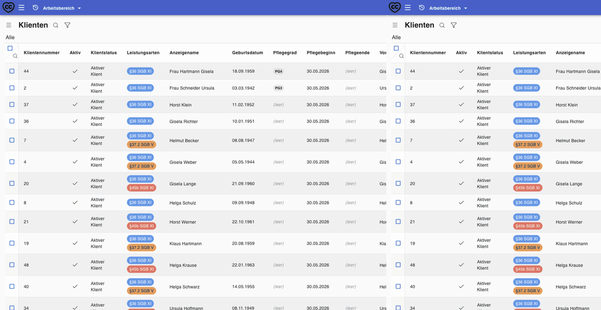The width and height of the screenshot is (601, 310).
Task: Sort by Geburtsdatum column header in left window
Action: point(247,53)
